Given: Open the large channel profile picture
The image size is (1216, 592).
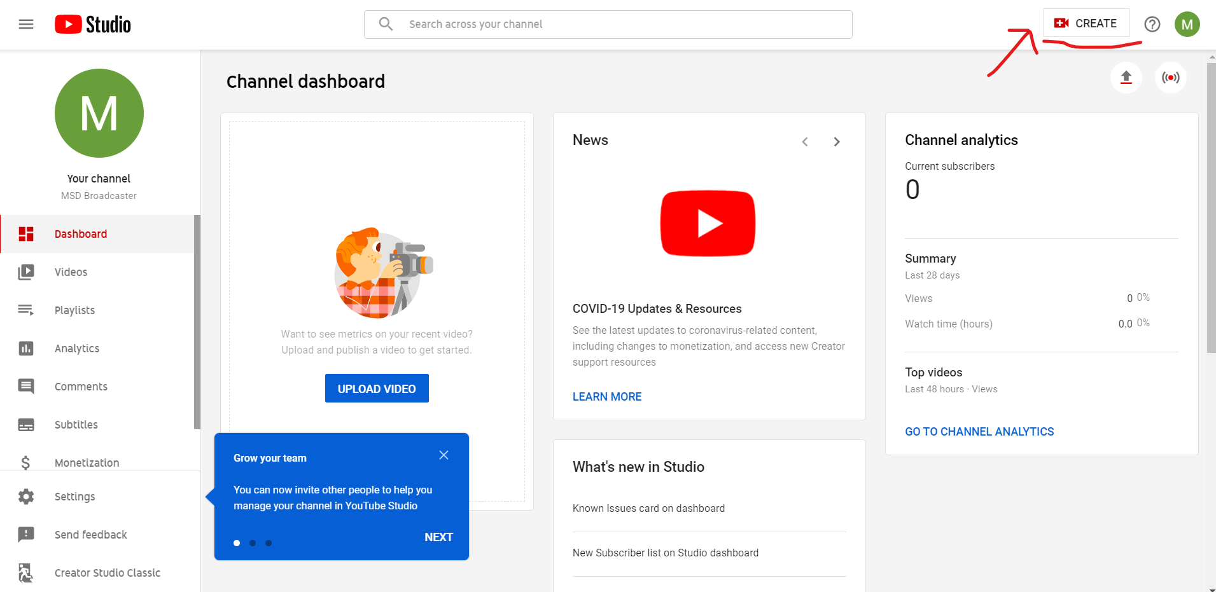Looking at the screenshot, I should point(99,113).
